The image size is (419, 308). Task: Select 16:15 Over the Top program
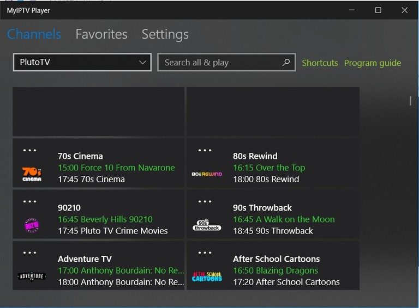(269, 168)
